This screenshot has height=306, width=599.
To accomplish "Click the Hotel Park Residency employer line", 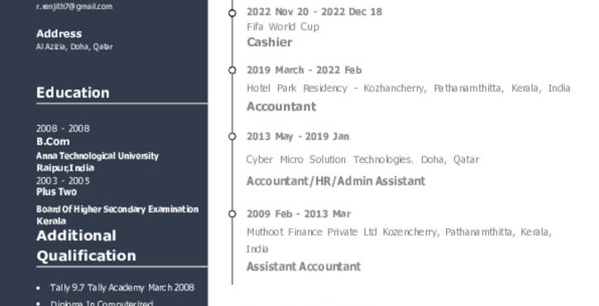I will click(x=409, y=88).
